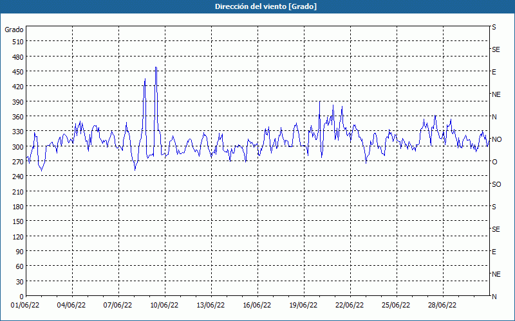The height and width of the screenshot is (321, 515).
Task: Pick the 390 label on the left axis
Action: [x=19, y=102]
